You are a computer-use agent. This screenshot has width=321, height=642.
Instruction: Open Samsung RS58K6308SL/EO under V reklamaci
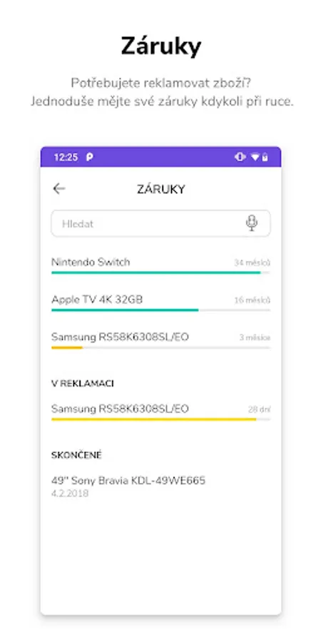point(160,412)
